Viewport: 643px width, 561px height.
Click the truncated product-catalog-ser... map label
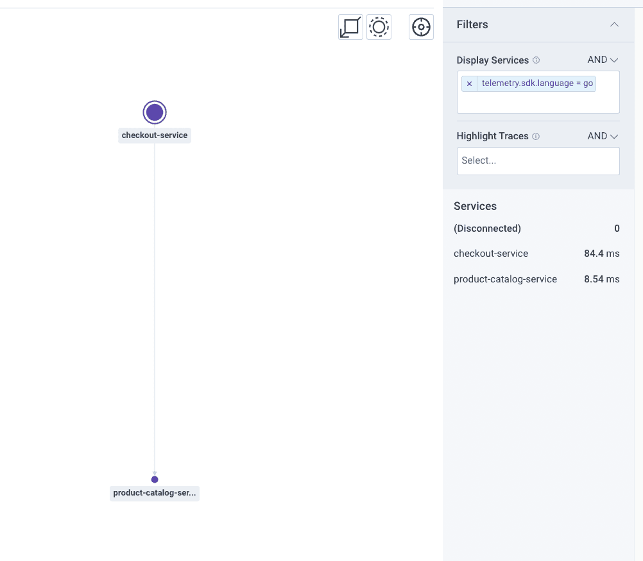click(155, 493)
